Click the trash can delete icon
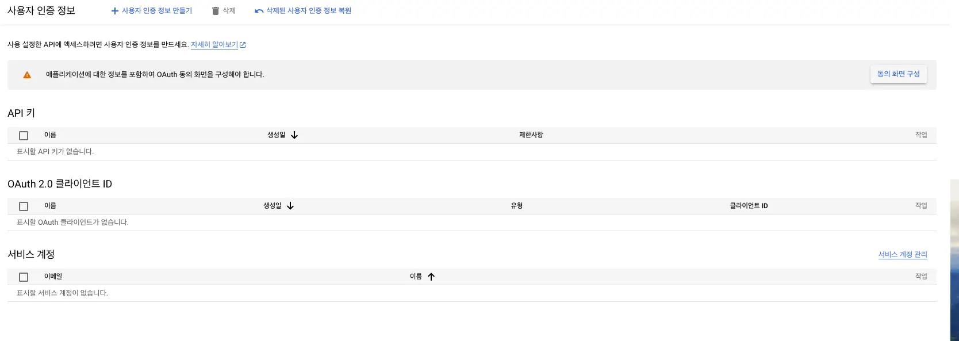 (216, 11)
